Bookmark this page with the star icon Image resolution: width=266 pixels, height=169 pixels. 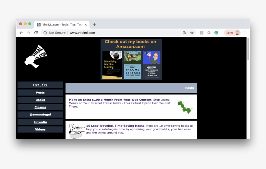[x=192, y=33]
